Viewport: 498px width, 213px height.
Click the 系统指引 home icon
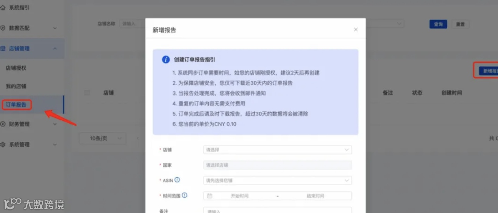click(x=3, y=7)
